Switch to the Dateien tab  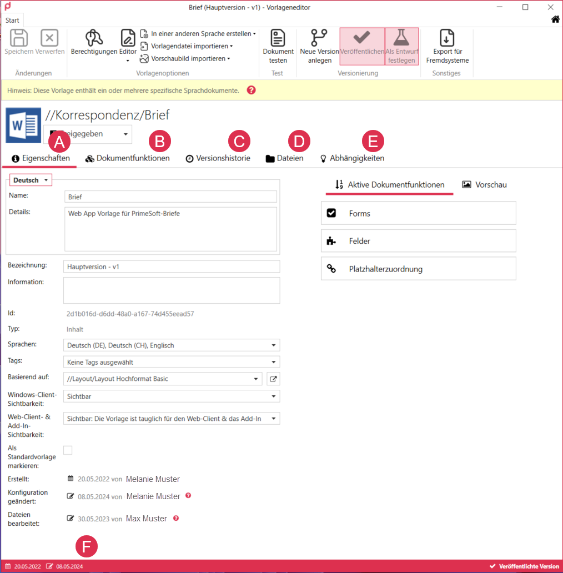click(x=285, y=158)
